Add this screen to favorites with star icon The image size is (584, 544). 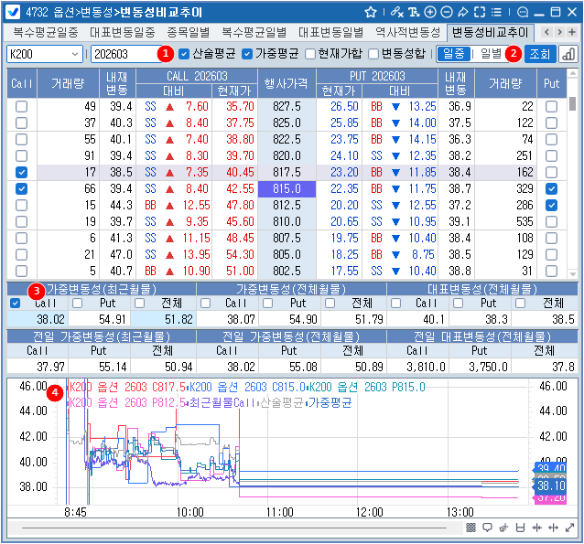point(371,12)
